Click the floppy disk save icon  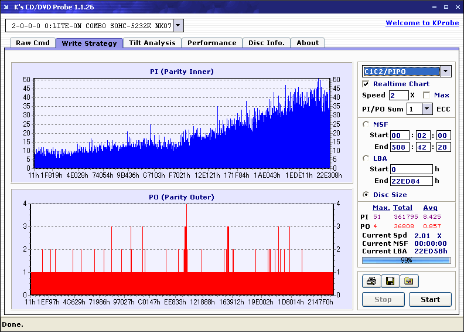390,282
